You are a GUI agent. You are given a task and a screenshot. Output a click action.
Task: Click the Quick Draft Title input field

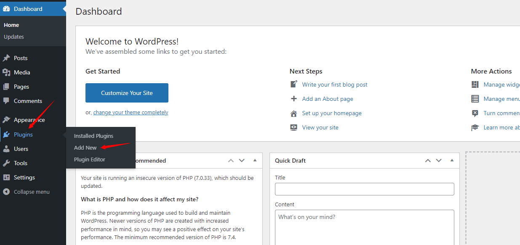coord(365,189)
